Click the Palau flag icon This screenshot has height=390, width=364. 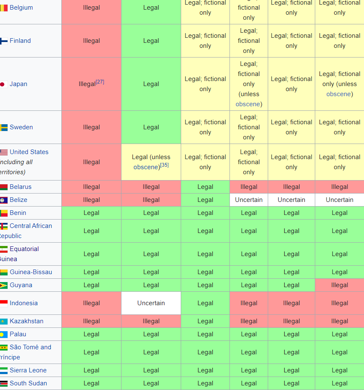point(4,335)
